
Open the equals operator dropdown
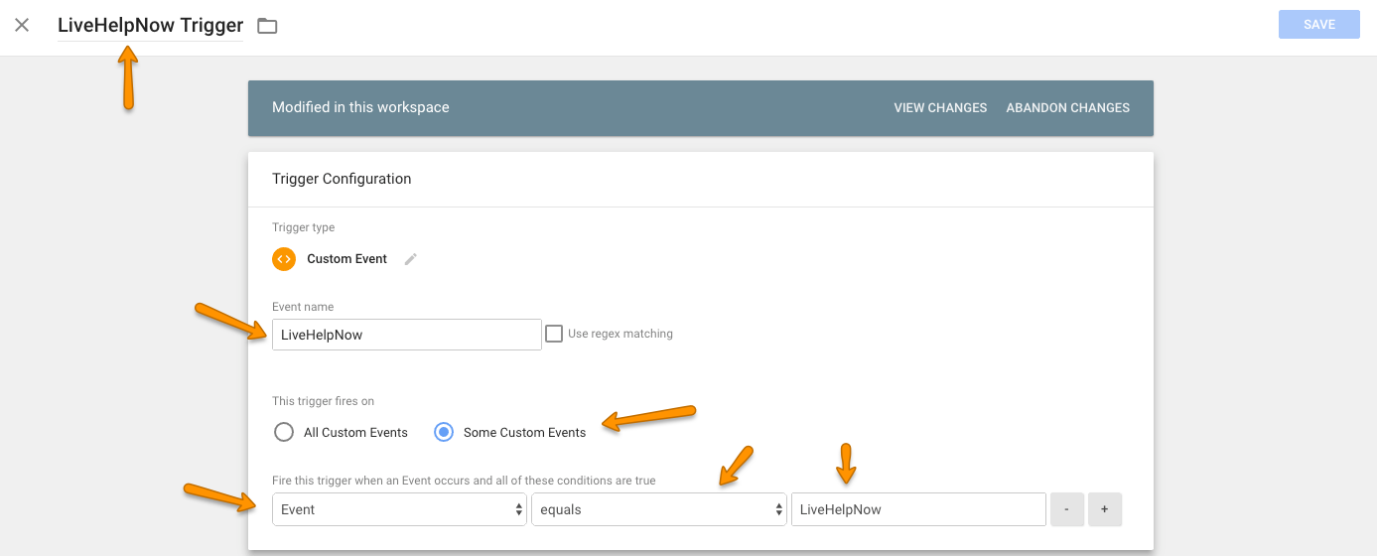pyautogui.click(x=659, y=509)
